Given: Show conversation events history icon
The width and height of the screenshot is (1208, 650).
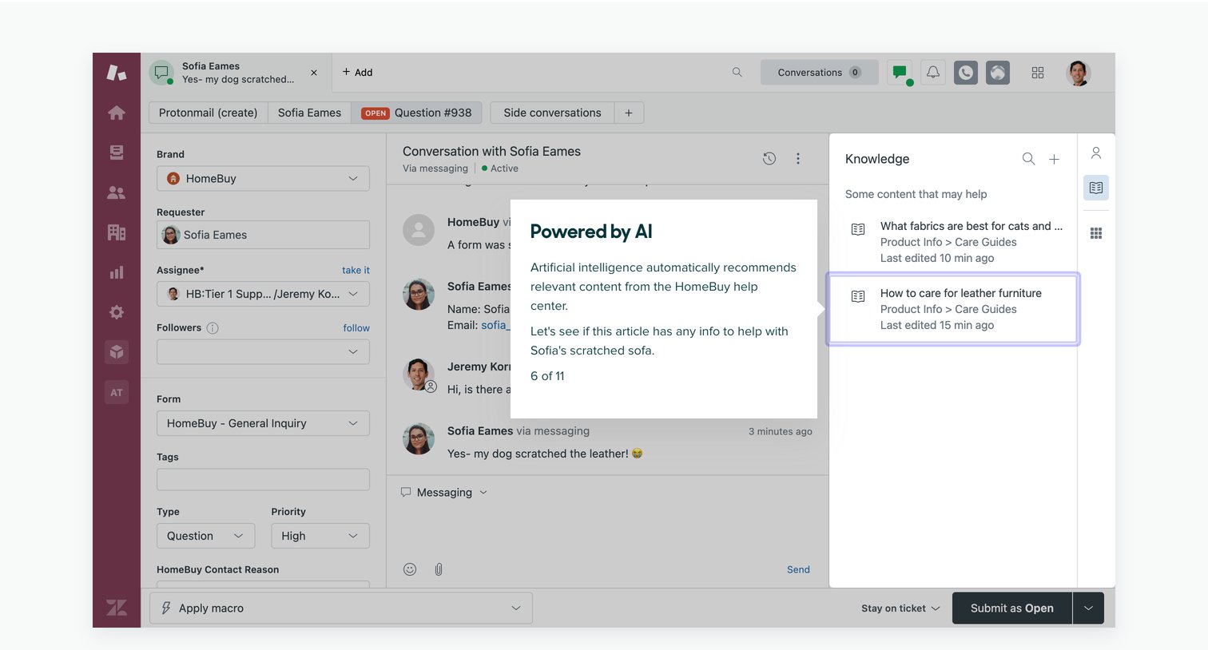Looking at the screenshot, I should pos(769,158).
